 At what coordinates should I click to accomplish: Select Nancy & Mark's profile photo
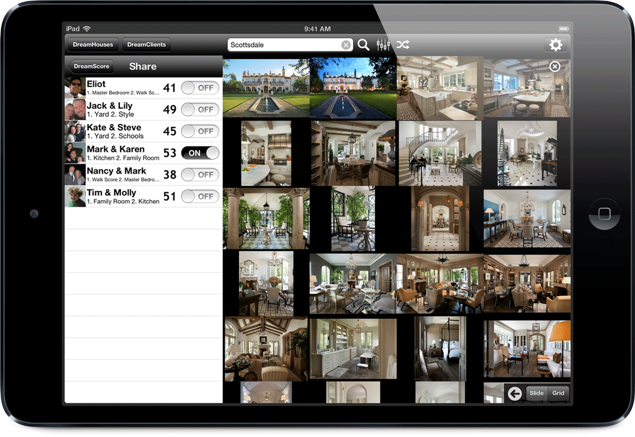[75, 175]
